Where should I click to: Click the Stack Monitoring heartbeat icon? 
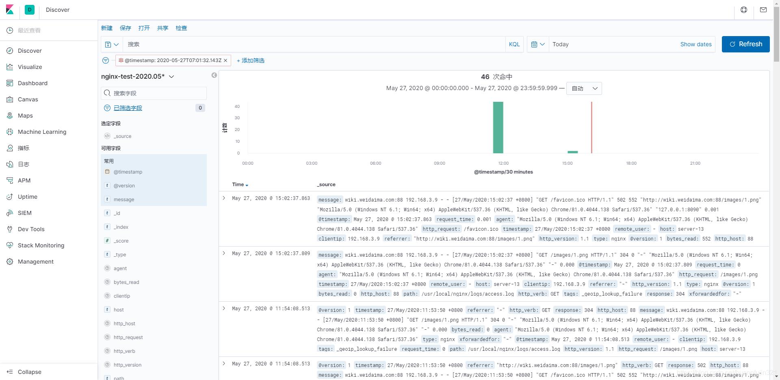coord(10,245)
